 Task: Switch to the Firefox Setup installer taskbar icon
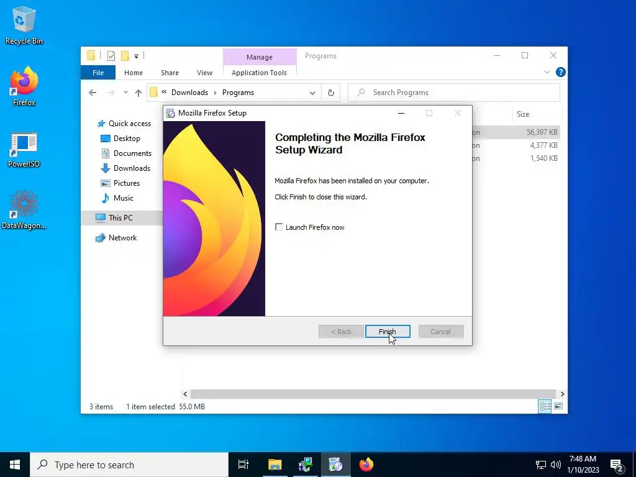[336, 465]
